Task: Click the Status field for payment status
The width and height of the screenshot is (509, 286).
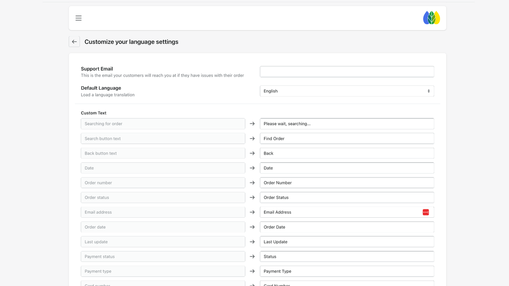Action: (x=346, y=256)
